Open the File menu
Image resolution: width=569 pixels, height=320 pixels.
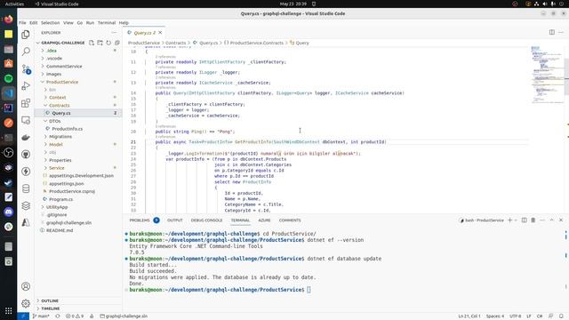[22, 23]
